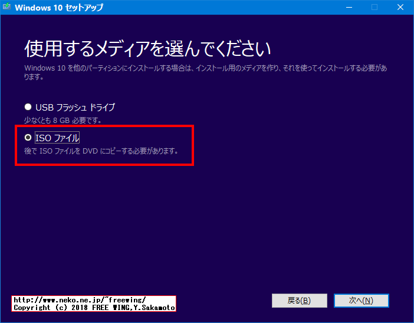The image size is (414, 323).
Task: Click the 次へ(N) button
Action: click(361, 301)
